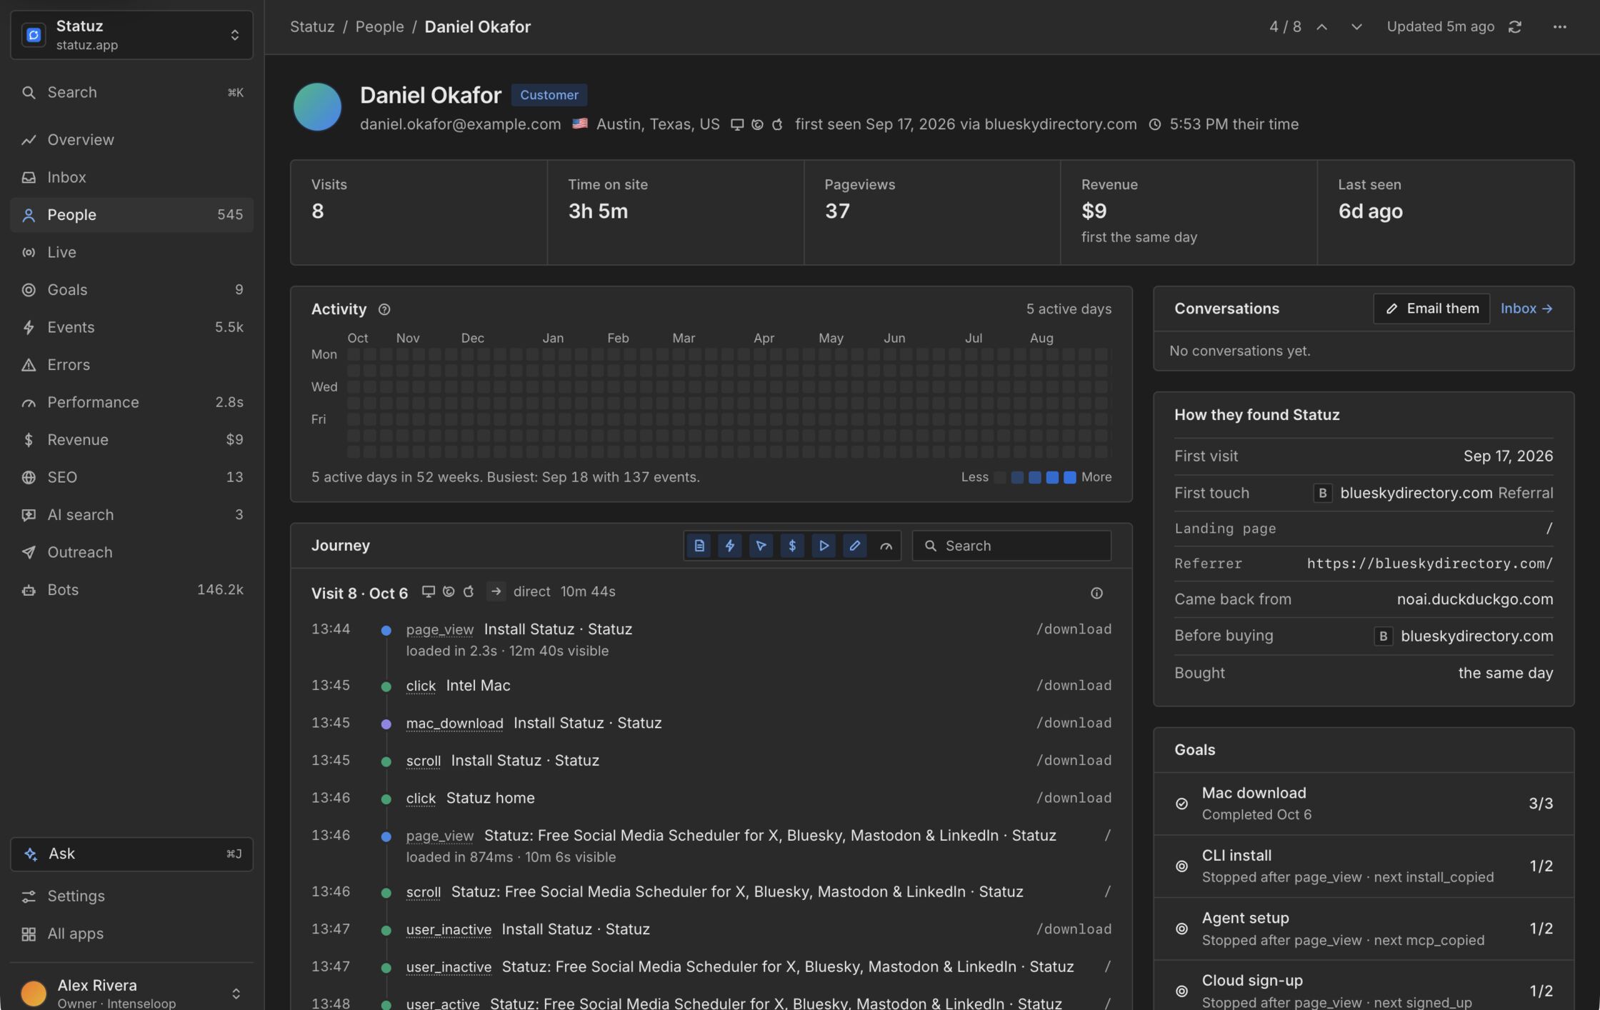Click the Journey search input
Image resolution: width=1600 pixels, height=1010 pixels.
(x=1011, y=546)
